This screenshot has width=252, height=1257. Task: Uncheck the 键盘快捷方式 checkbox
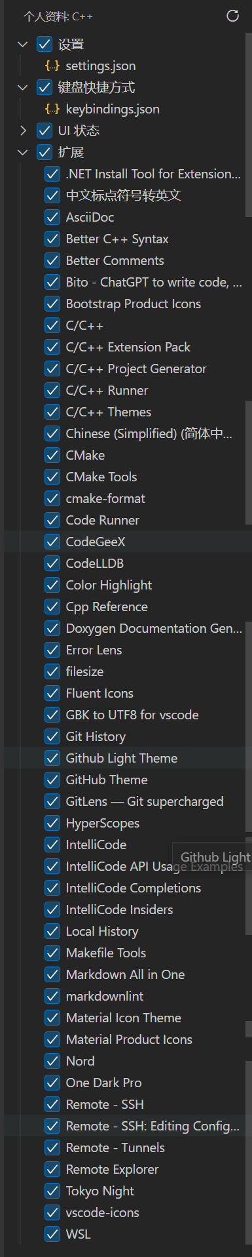(45, 87)
